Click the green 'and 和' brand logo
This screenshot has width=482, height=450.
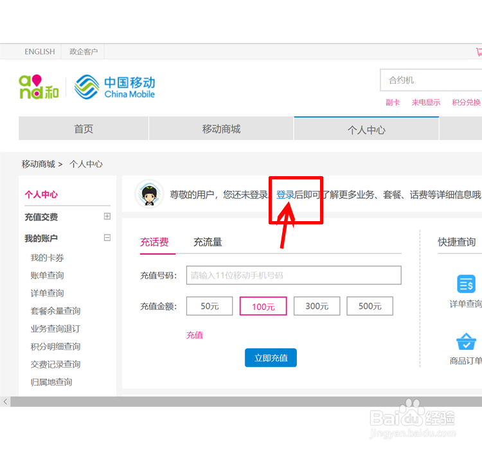(x=39, y=87)
